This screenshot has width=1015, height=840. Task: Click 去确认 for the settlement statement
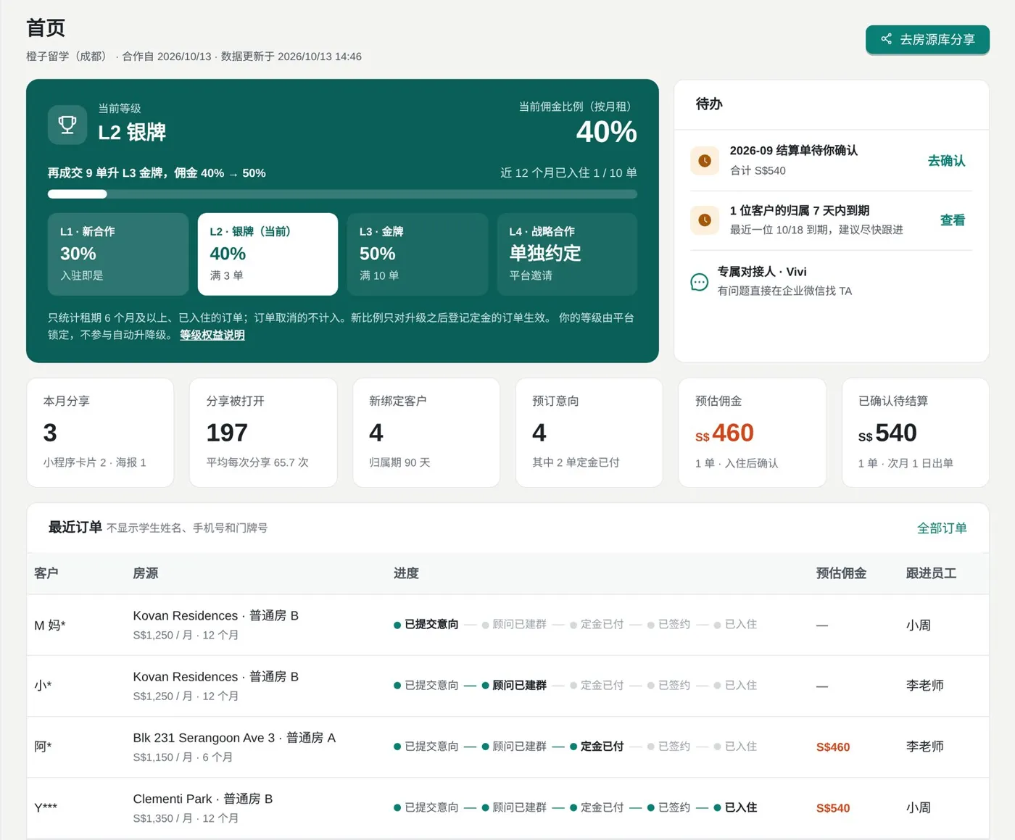946,161
